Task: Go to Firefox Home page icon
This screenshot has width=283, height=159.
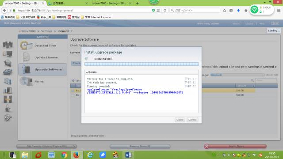Action: [246, 11]
